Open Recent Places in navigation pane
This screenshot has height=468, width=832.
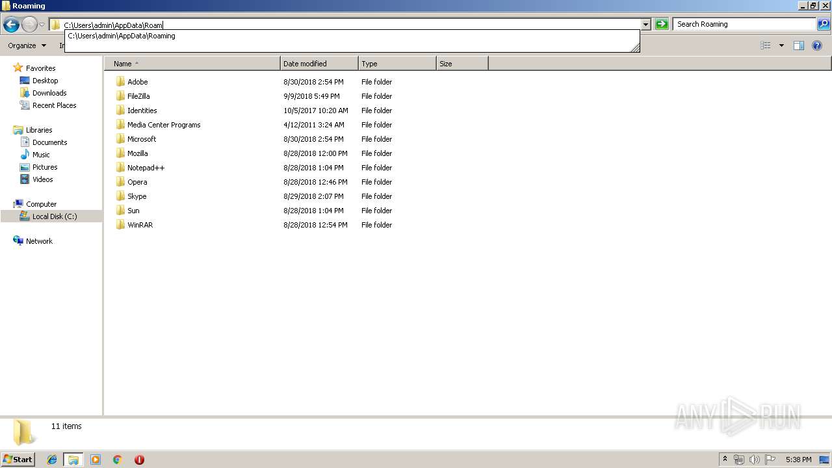pyautogui.click(x=54, y=105)
